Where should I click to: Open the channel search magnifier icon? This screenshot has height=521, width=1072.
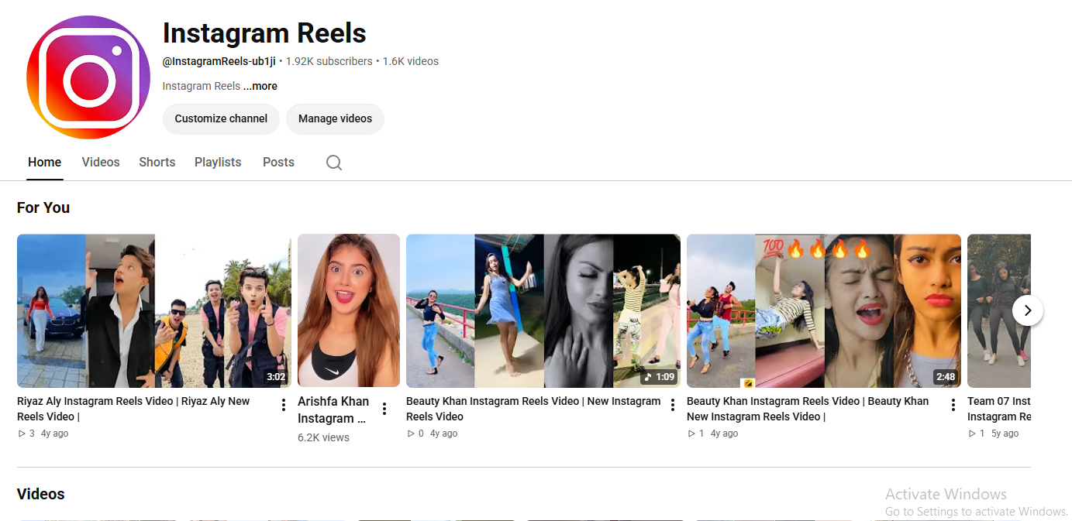[x=334, y=163]
